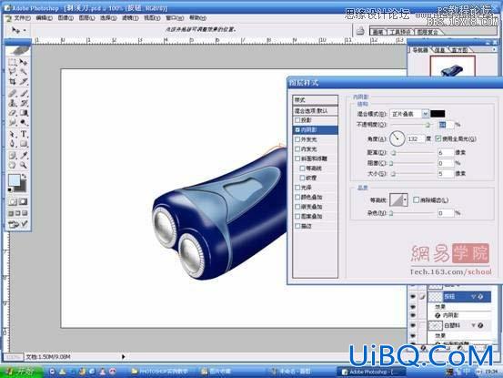Open the contour picker dropdown arrow

click(x=405, y=199)
